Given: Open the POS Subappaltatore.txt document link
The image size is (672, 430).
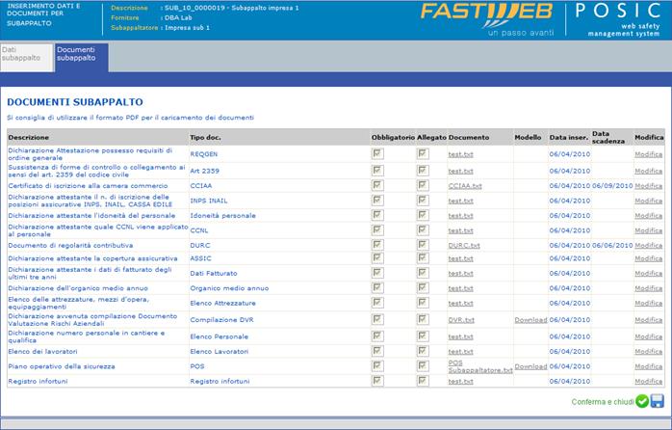Looking at the screenshot, I should pos(480,366).
